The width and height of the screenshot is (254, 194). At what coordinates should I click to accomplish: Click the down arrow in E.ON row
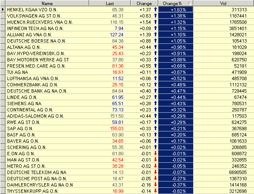(155, 153)
